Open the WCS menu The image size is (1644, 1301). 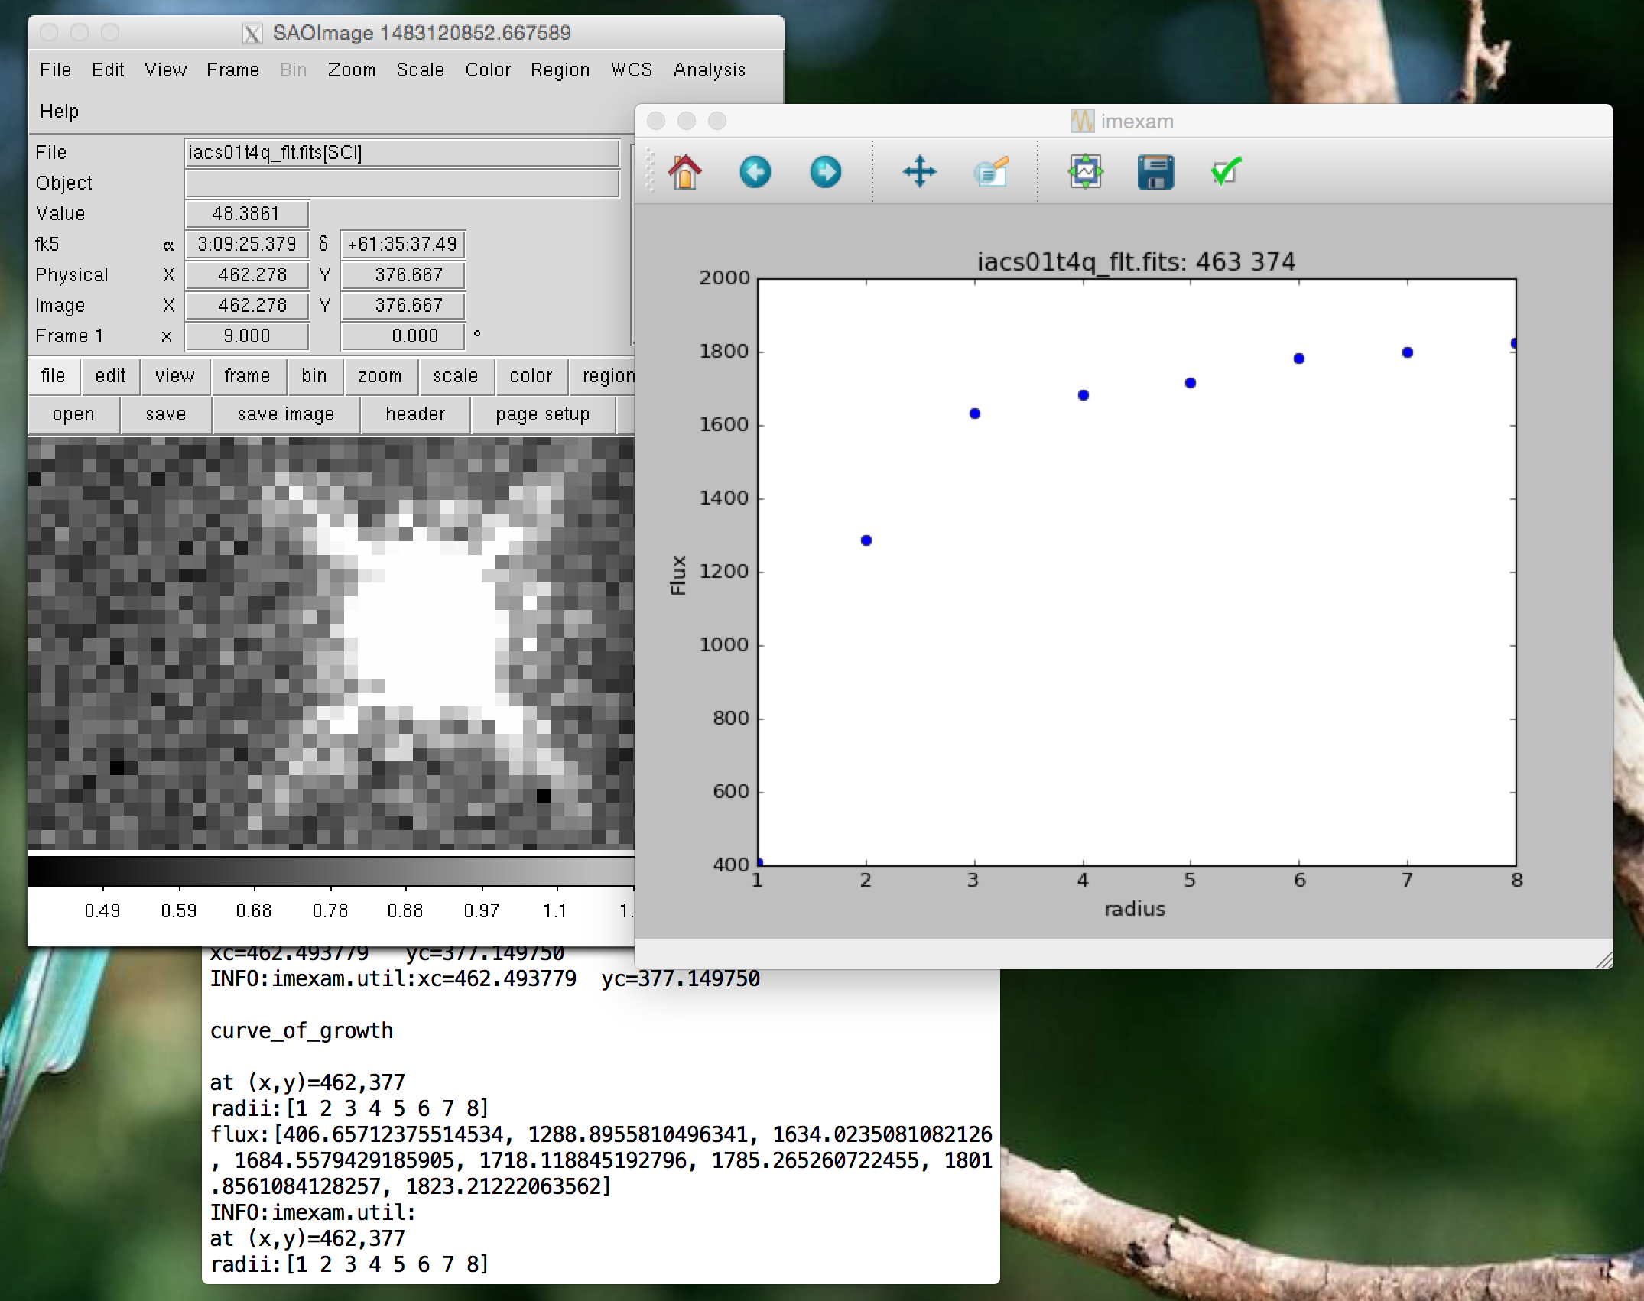(x=631, y=70)
